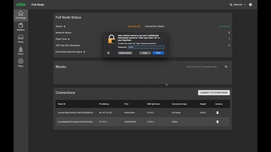Open settings via gear icon
This screenshot has width=271, height=152.
coord(250,5)
